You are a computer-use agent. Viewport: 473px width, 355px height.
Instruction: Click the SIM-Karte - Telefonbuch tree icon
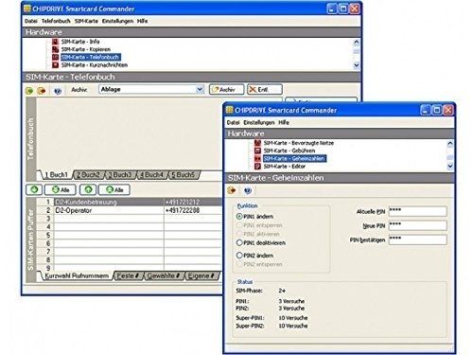(x=56, y=57)
